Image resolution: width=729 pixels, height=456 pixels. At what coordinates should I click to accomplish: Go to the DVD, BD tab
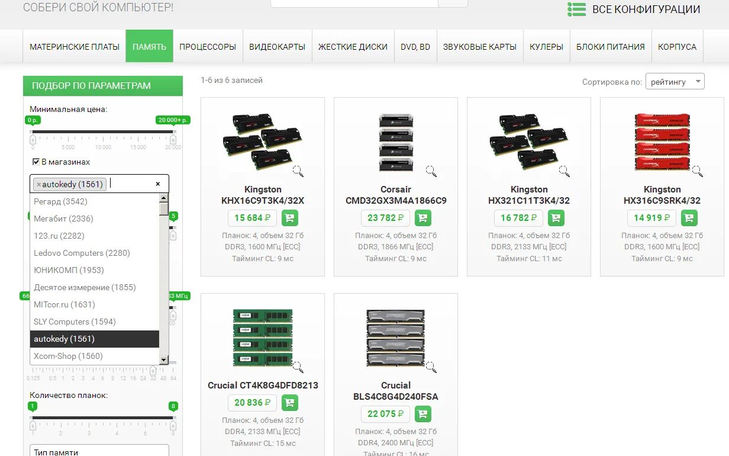(x=415, y=46)
